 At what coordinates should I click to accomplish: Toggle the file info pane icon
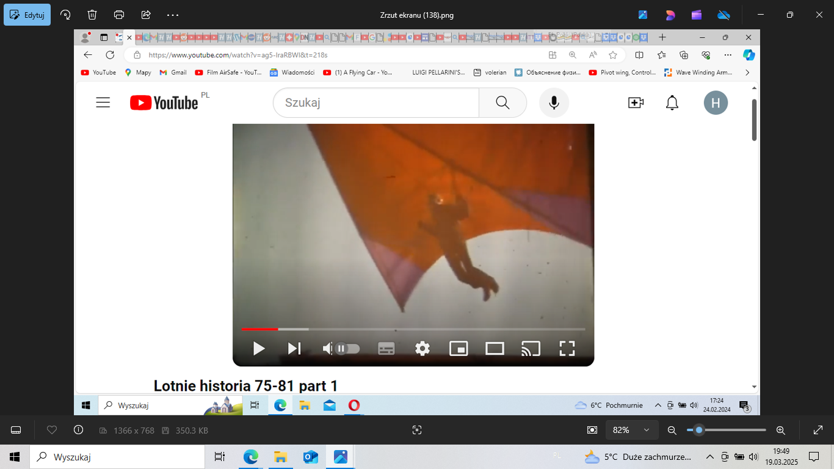pos(78,430)
